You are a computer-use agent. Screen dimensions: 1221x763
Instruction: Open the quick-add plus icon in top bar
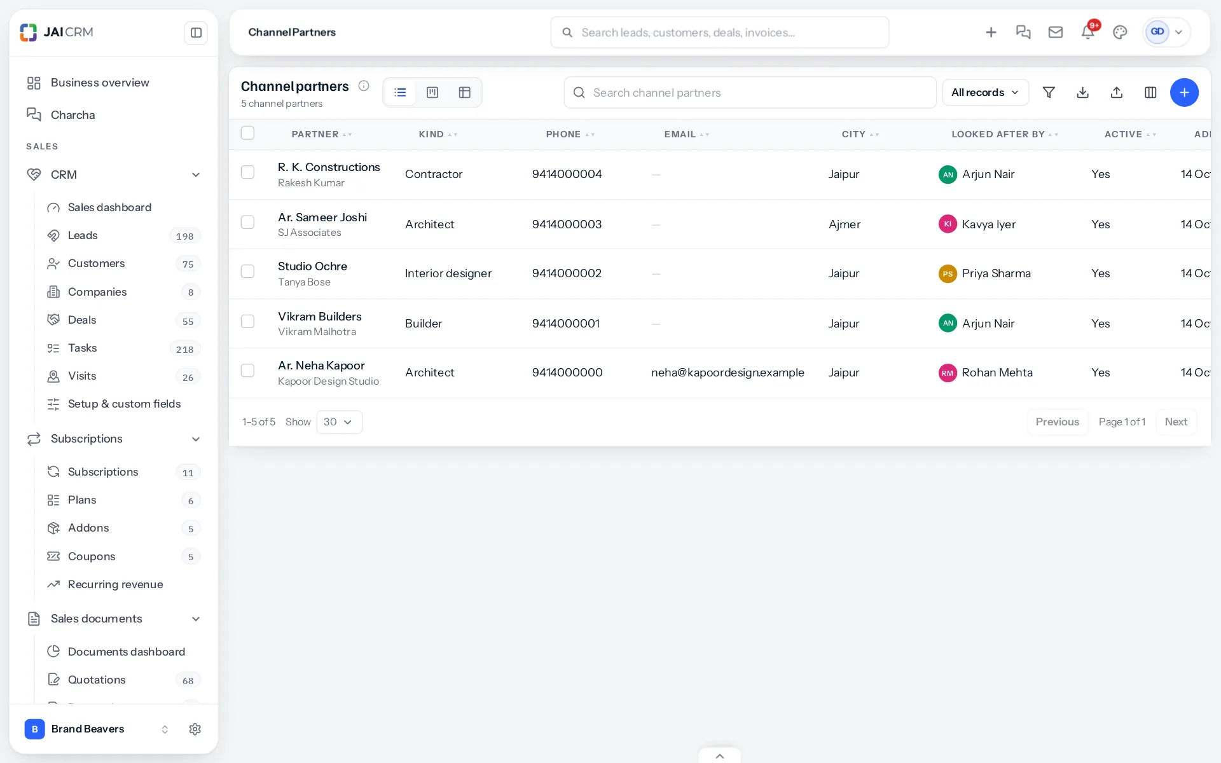point(991,32)
